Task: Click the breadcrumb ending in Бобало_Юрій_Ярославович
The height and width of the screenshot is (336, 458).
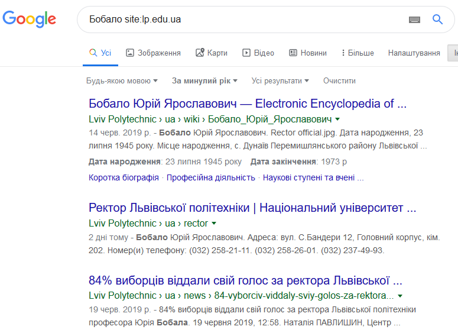Action: click(x=210, y=119)
